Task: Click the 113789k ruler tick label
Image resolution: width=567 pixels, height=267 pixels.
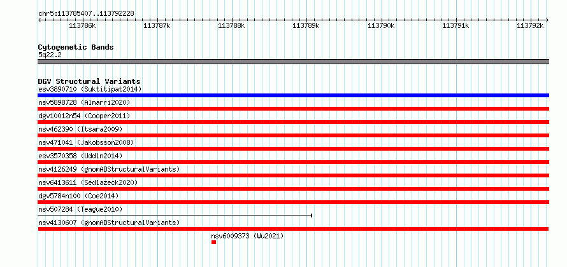Action: (x=306, y=25)
